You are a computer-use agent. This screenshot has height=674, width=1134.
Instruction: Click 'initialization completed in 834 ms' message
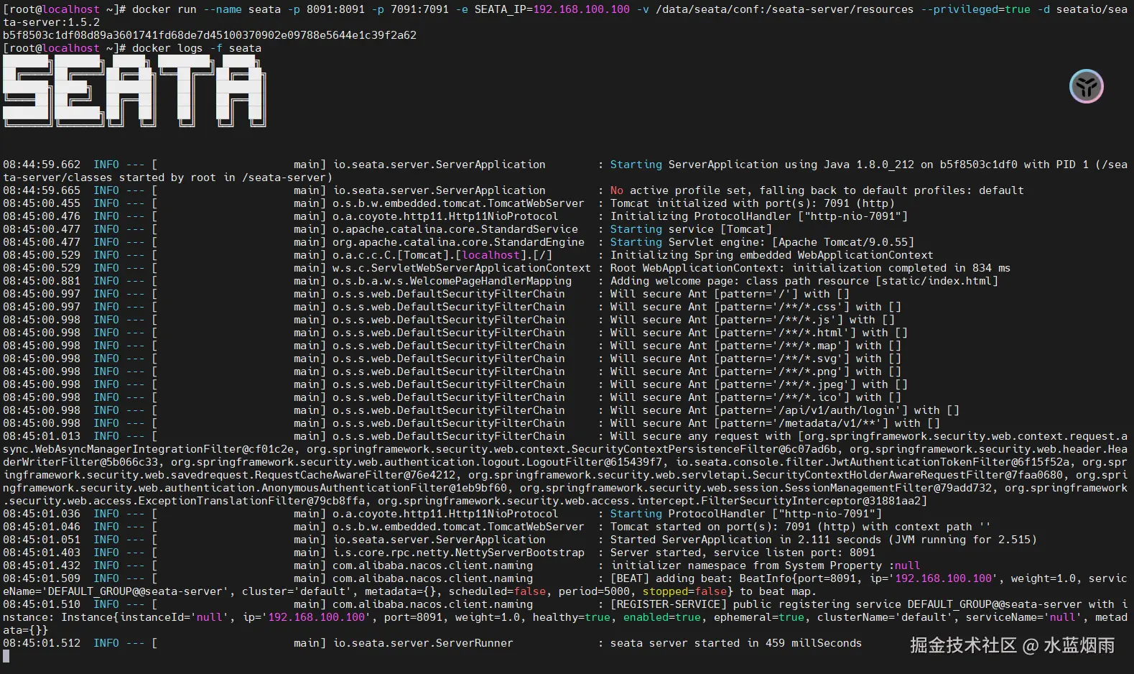pos(901,268)
